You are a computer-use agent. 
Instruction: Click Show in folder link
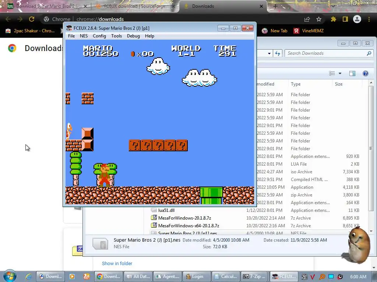[x=117, y=263]
